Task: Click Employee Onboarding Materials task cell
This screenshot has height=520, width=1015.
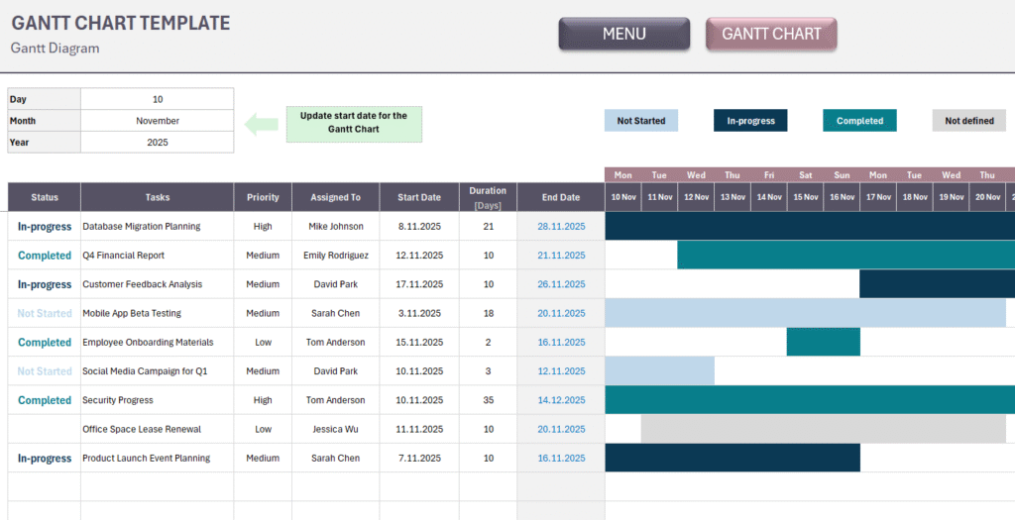Action: pos(158,342)
